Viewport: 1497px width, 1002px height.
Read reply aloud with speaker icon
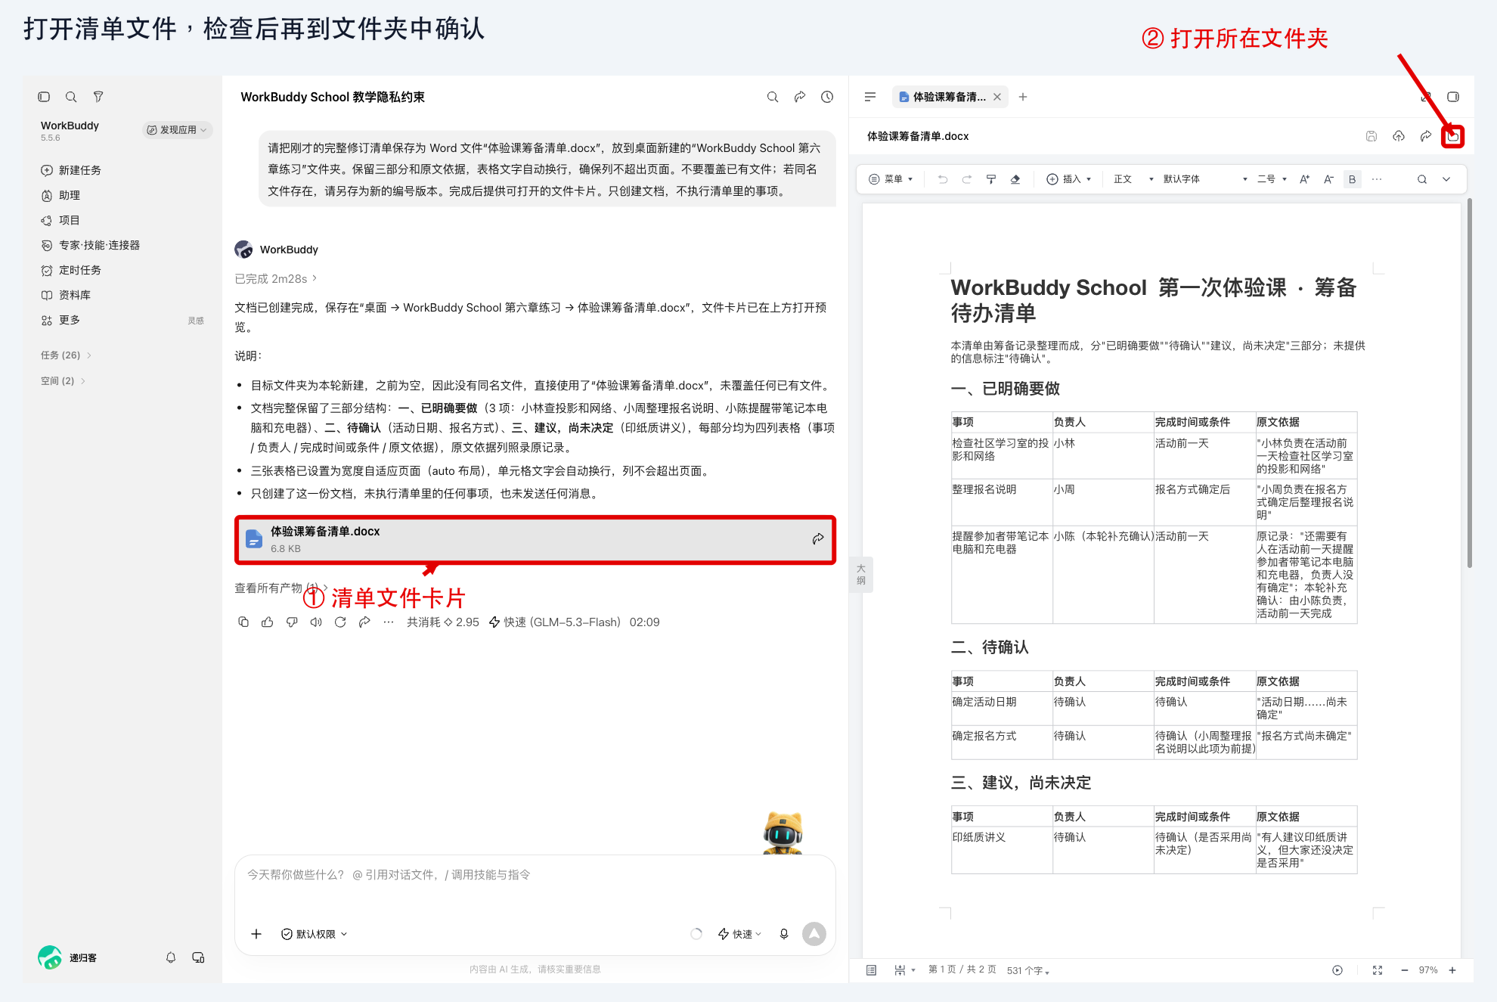pos(316,622)
